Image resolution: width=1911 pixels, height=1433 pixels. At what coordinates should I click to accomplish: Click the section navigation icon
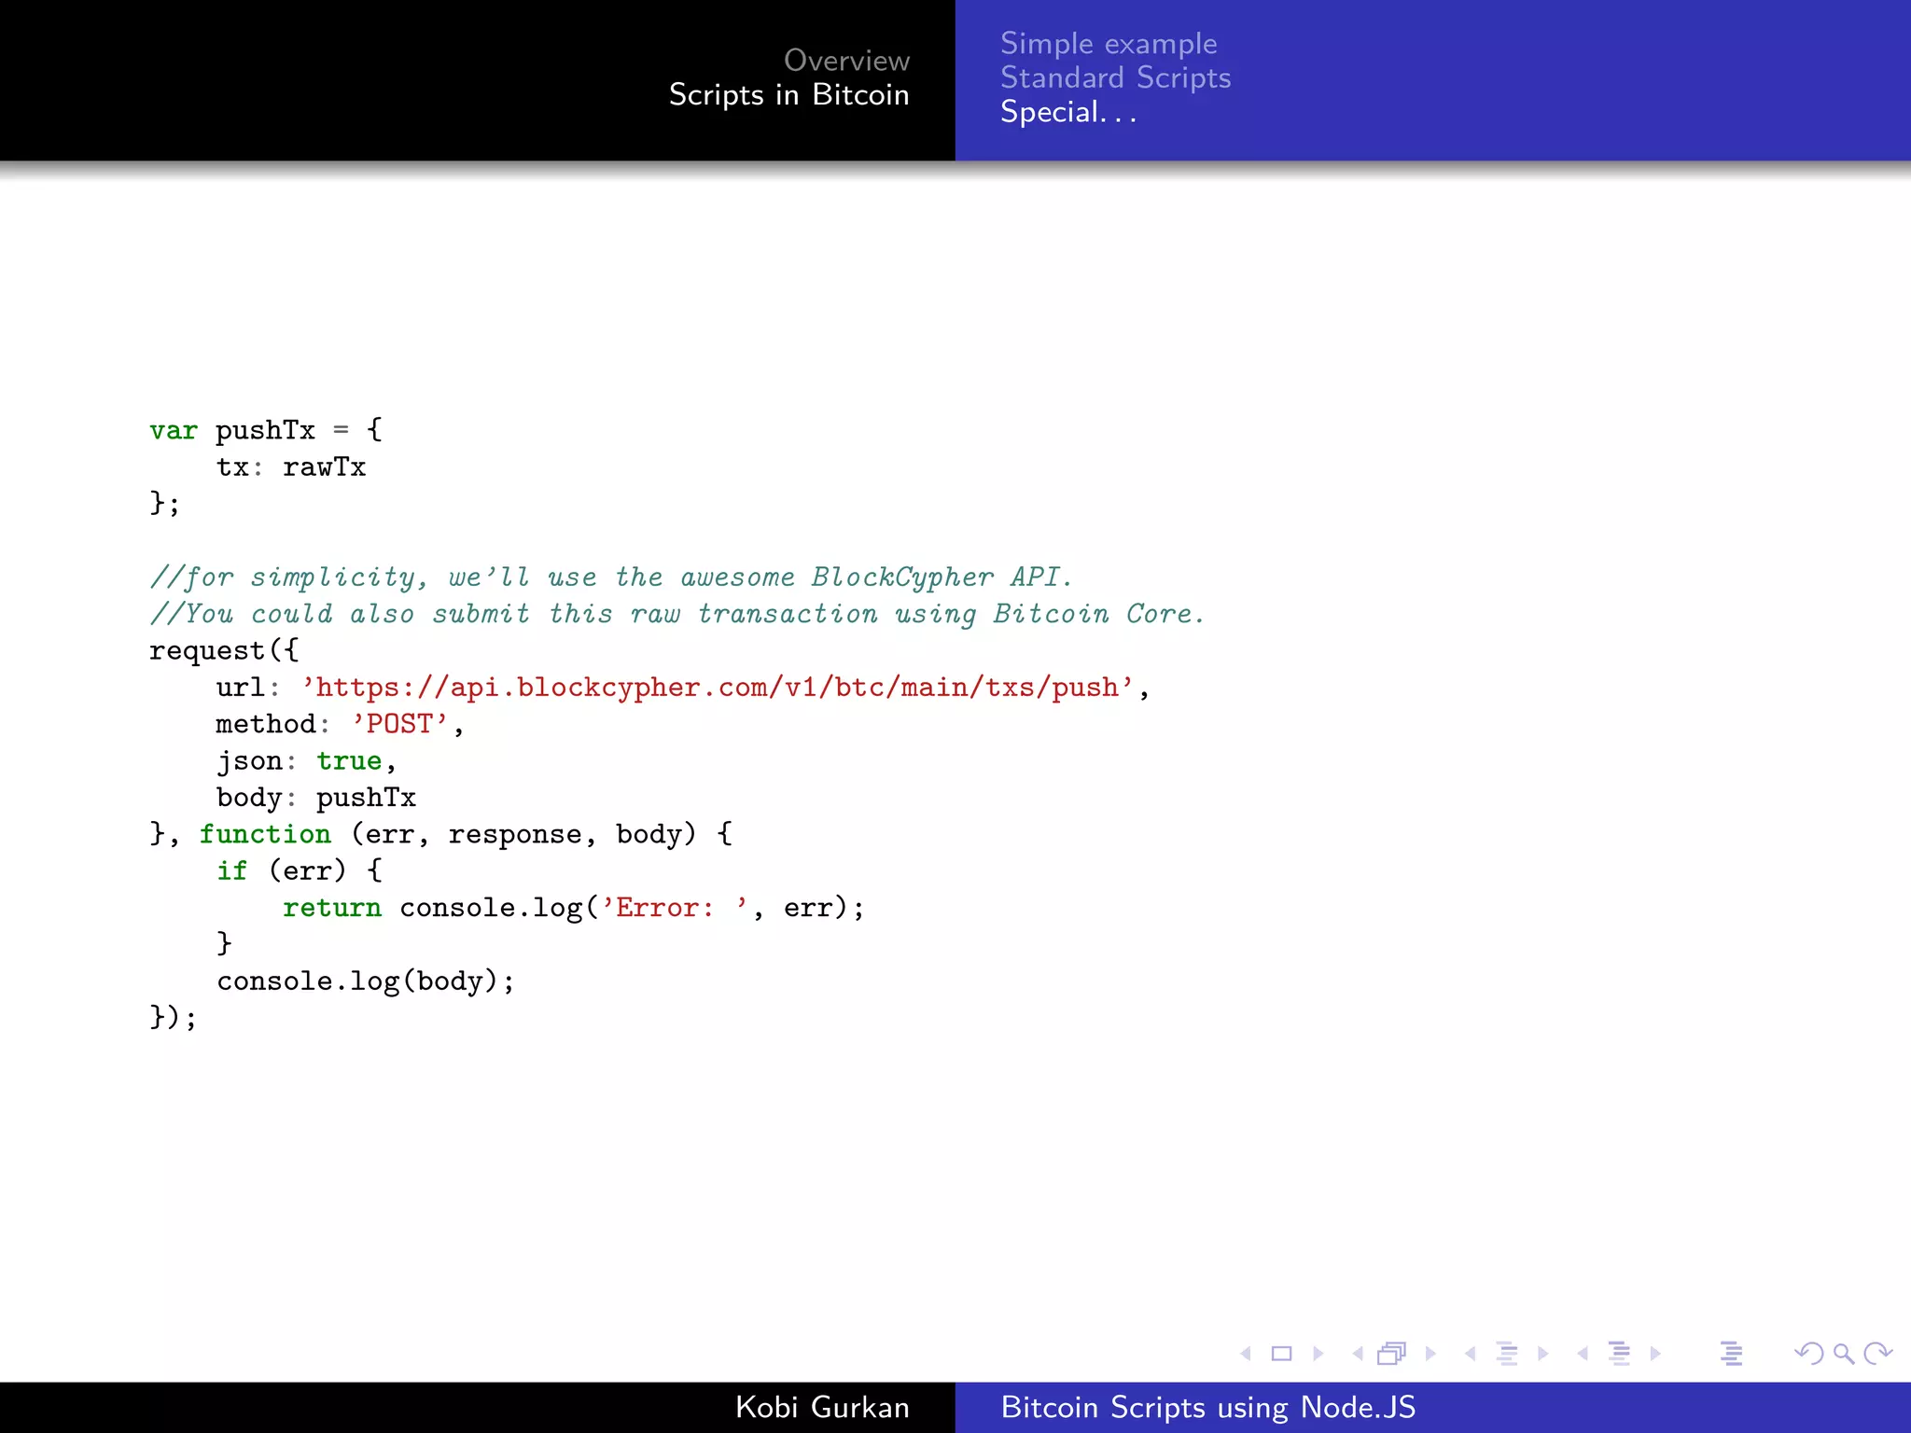click(1620, 1354)
